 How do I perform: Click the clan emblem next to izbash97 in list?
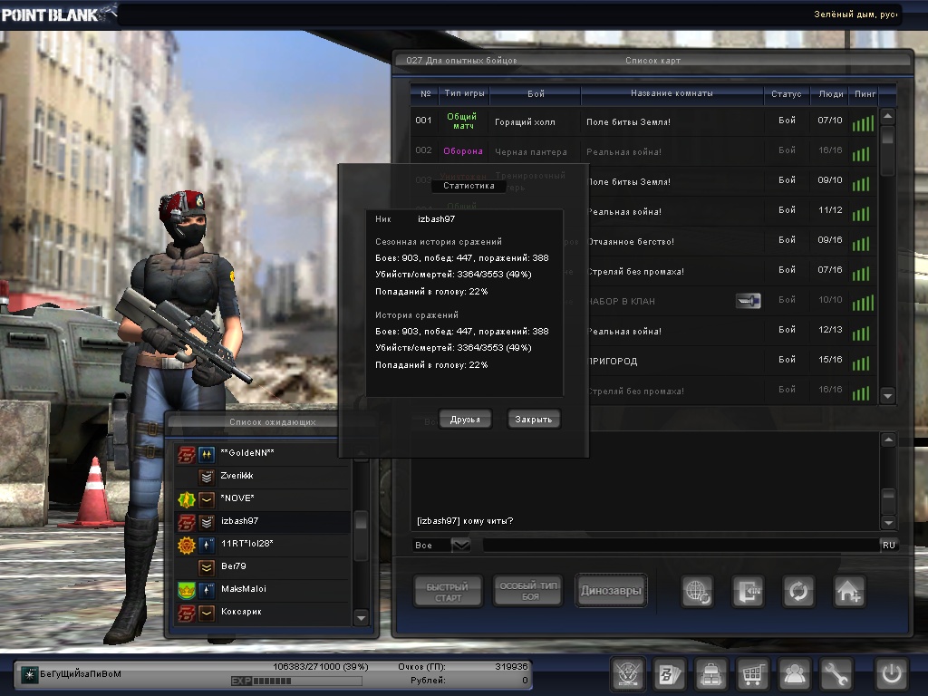[x=187, y=522]
